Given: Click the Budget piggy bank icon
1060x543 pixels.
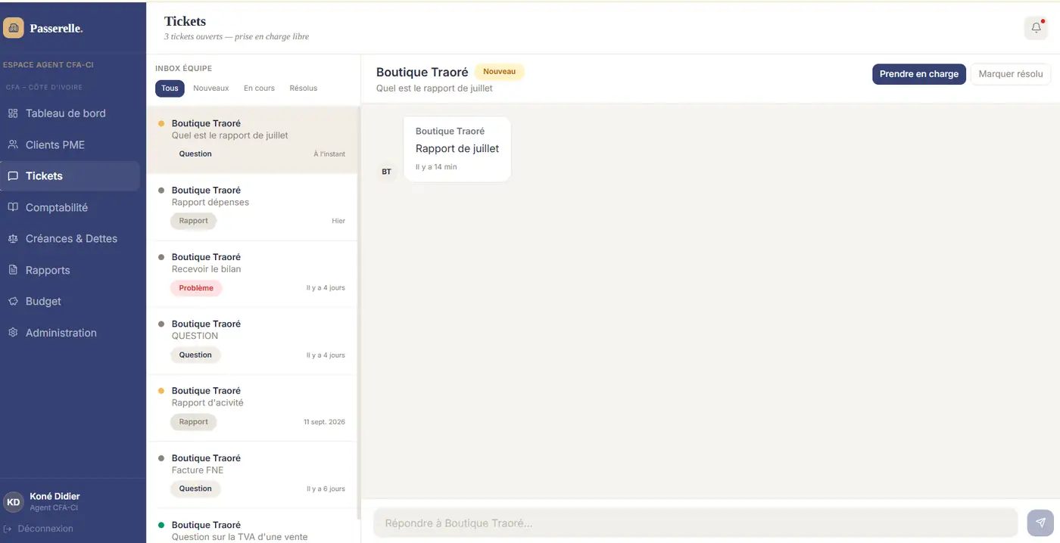Looking at the screenshot, I should 13,301.
